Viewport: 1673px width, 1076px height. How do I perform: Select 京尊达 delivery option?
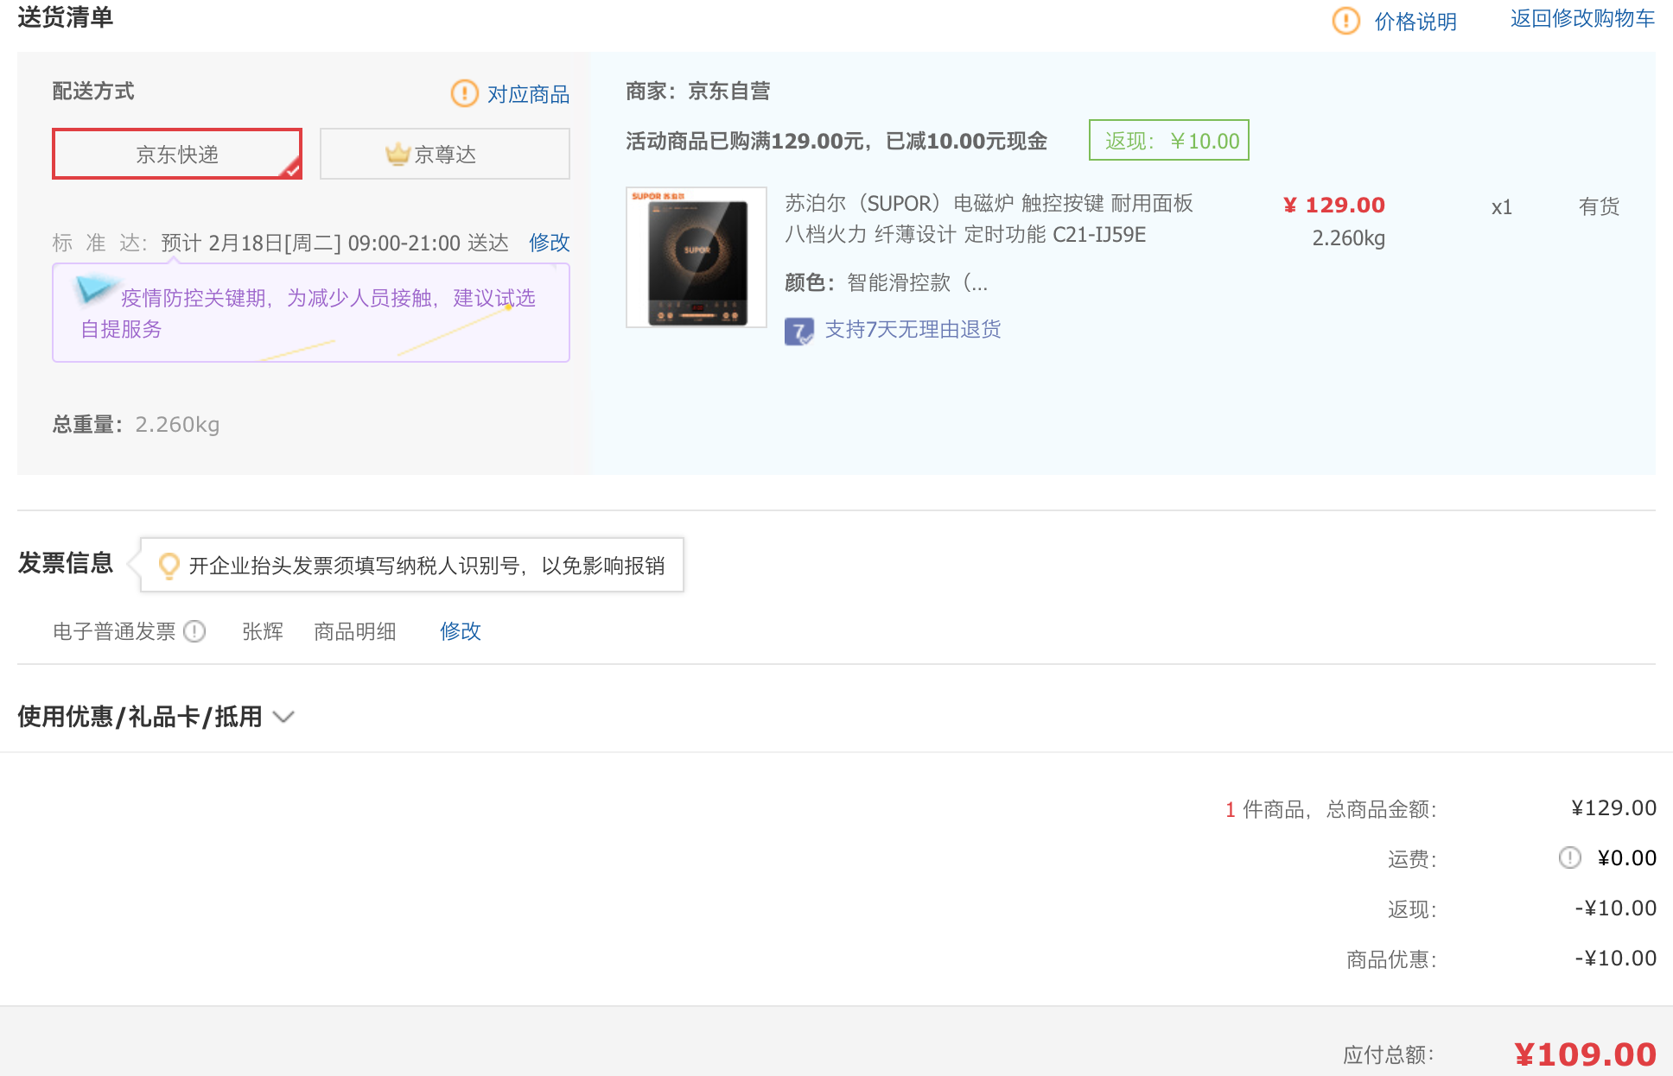tap(445, 154)
